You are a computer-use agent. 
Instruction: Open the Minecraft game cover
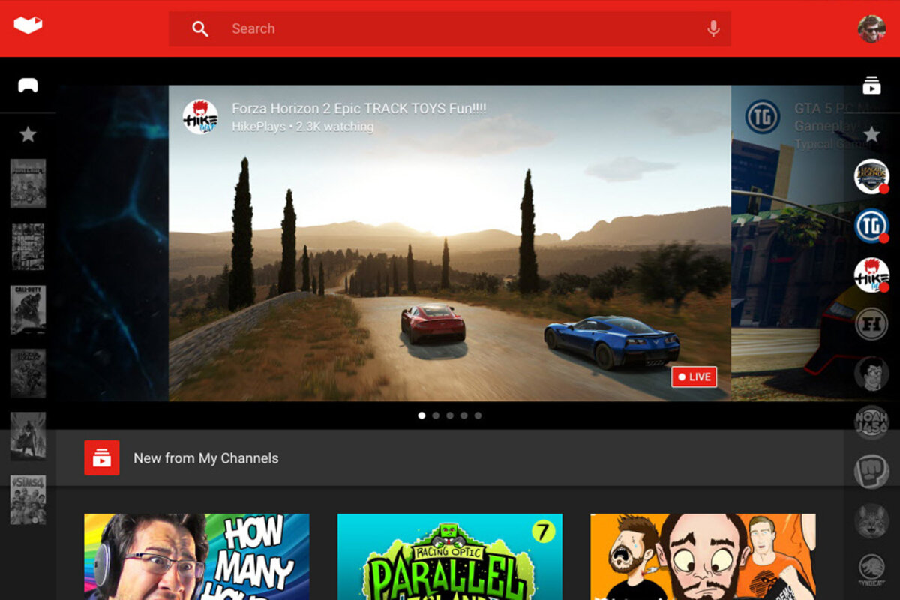tap(28, 183)
